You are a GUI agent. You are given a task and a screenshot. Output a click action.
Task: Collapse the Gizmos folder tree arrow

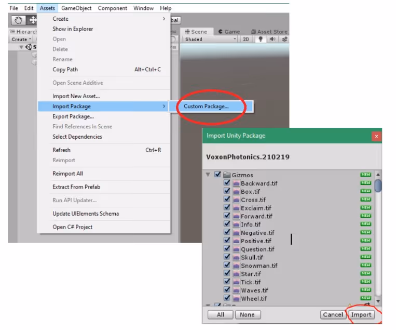coord(208,175)
